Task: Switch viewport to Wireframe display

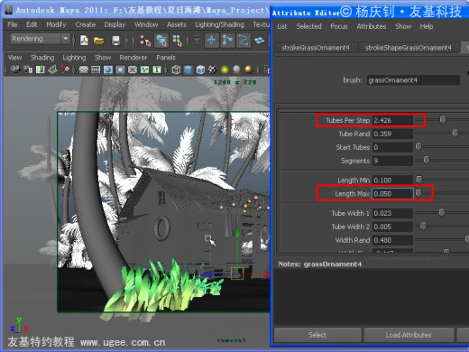Action: pyautogui.click(x=176, y=69)
